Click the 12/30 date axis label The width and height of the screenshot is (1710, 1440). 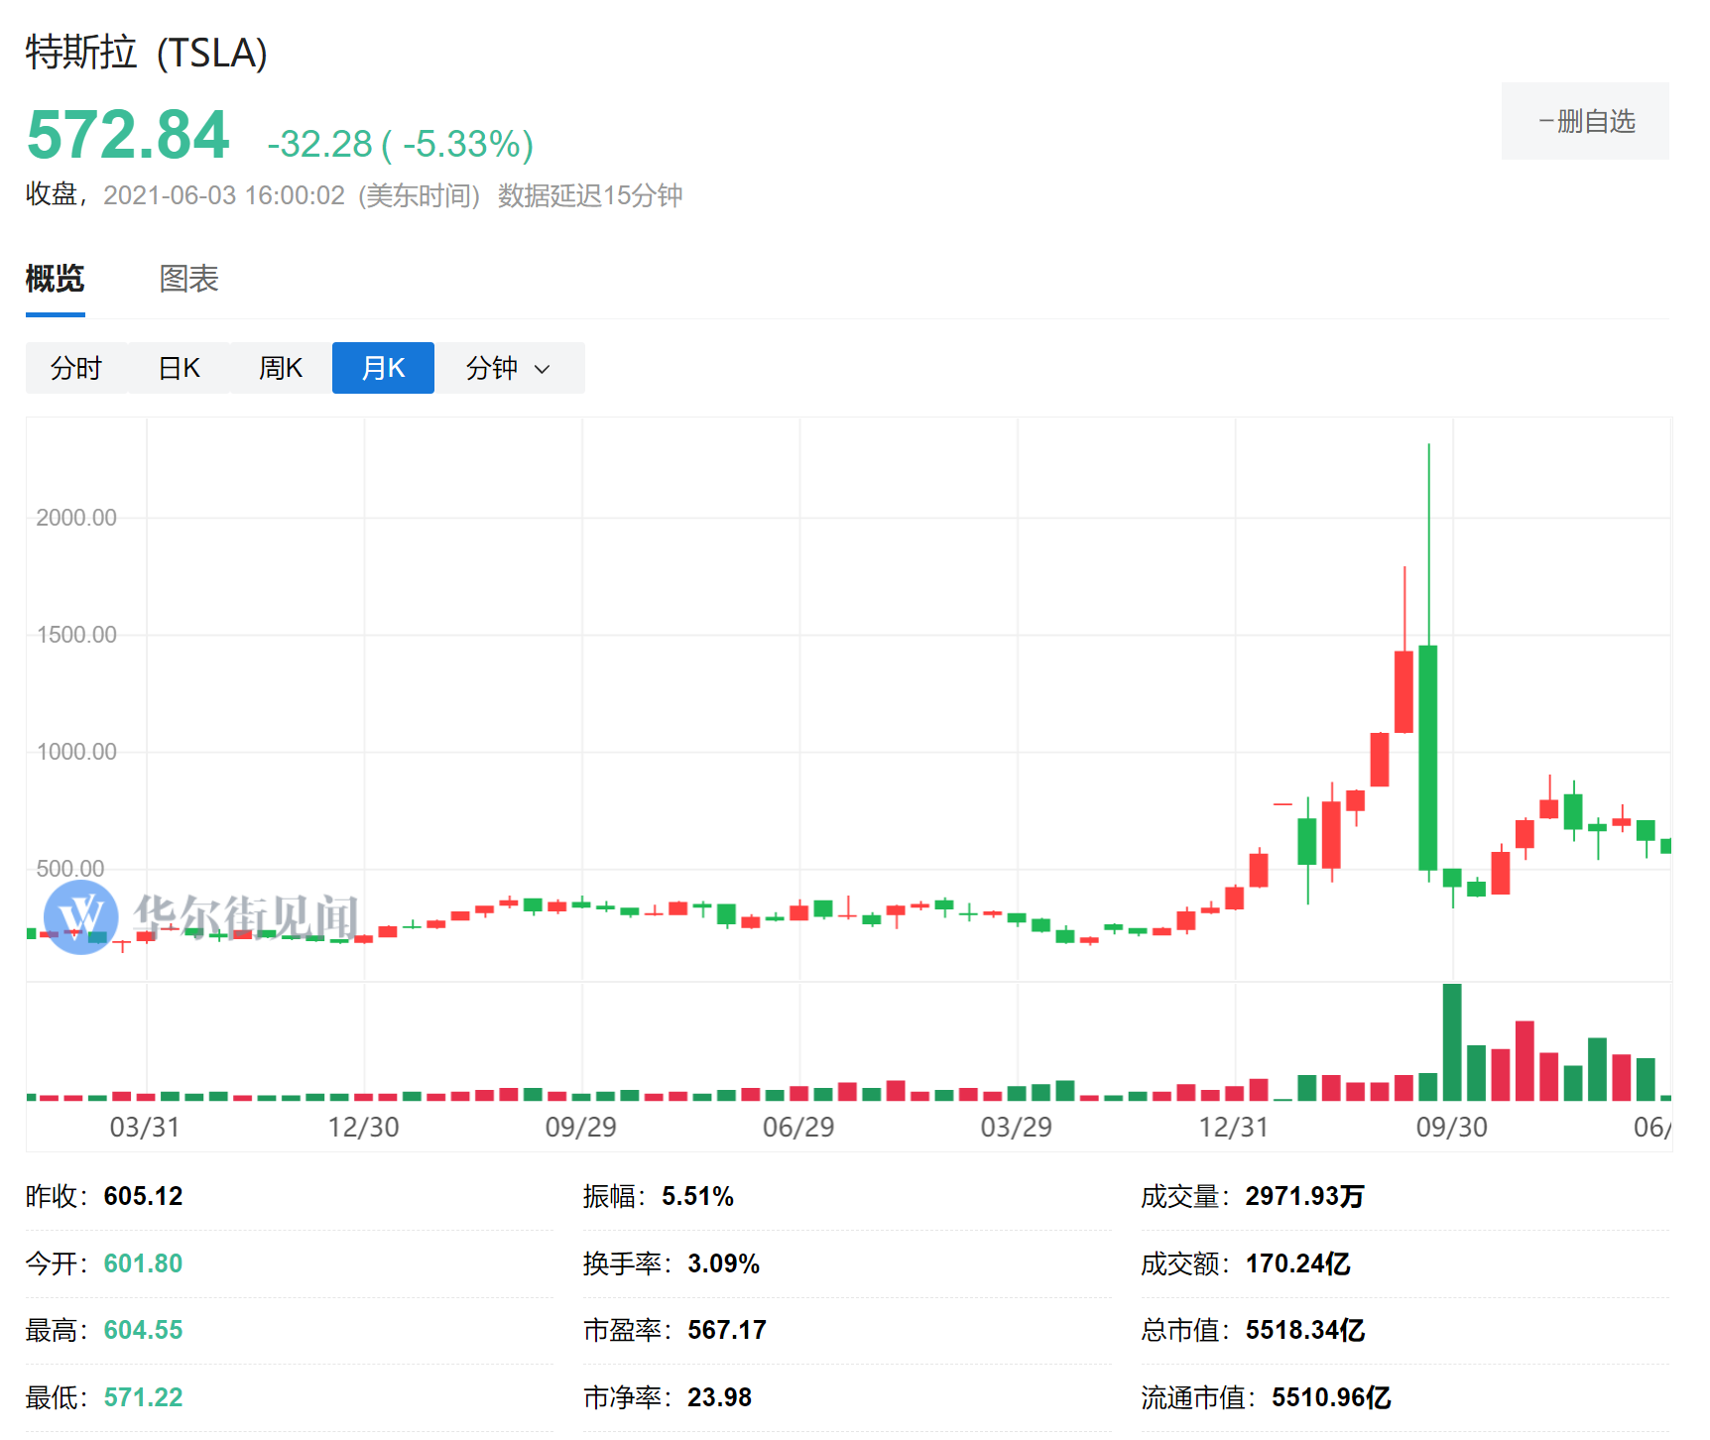click(363, 1128)
